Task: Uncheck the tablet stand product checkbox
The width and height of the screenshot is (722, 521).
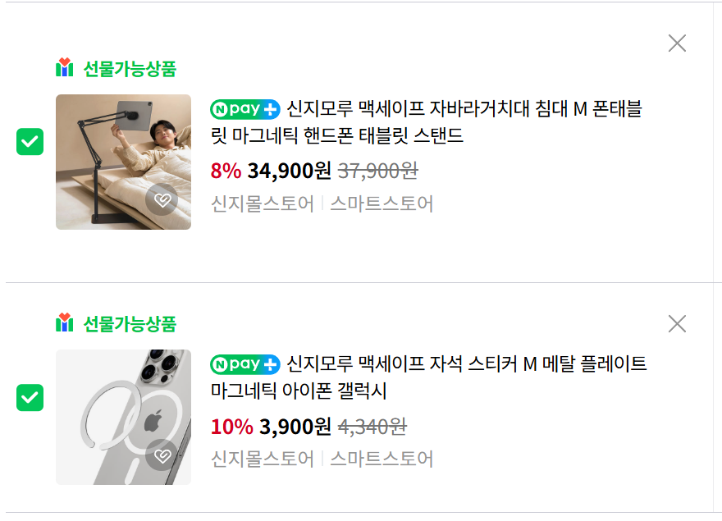Action: 30,142
